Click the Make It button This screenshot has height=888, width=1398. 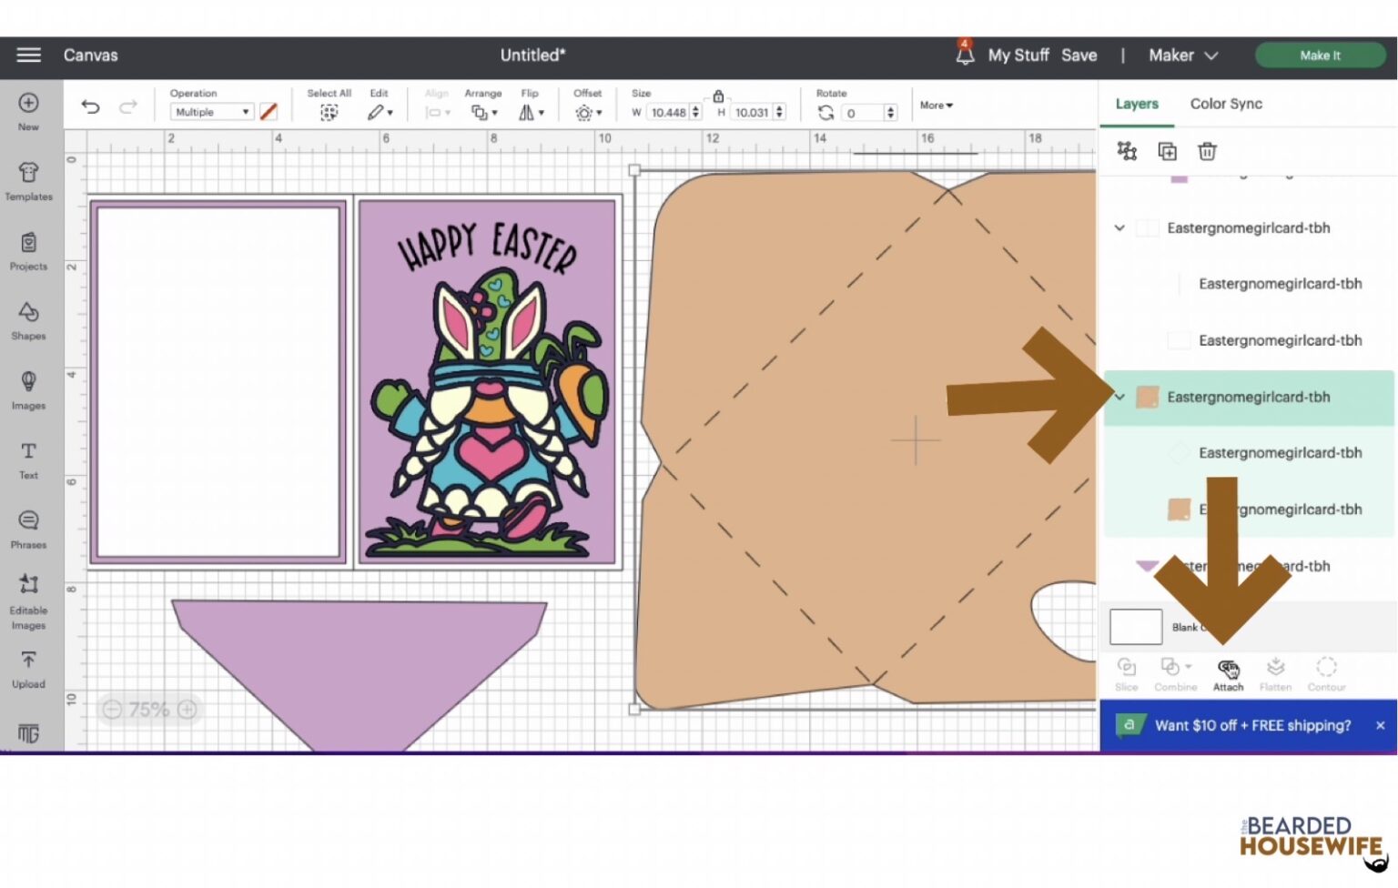pyautogui.click(x=1320, y=55)
